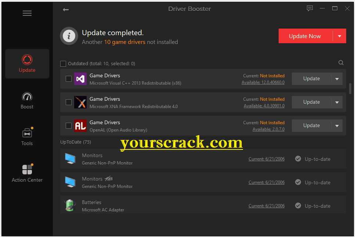The width and height of the screenshot is (355, 237).
Task: Maximize the Driver Booster window
Action: click(334, 8)
